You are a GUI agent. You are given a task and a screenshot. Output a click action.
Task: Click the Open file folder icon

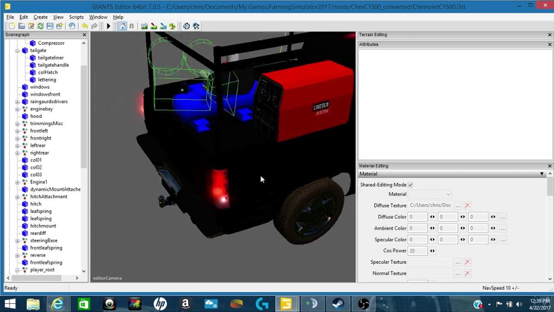click(21, 26)
